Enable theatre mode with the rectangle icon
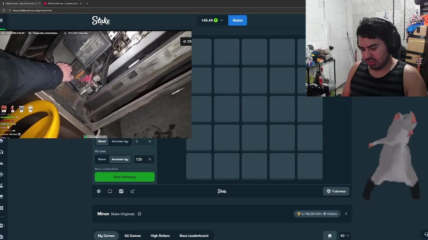The image size is (428, 240). pos(110,191)
